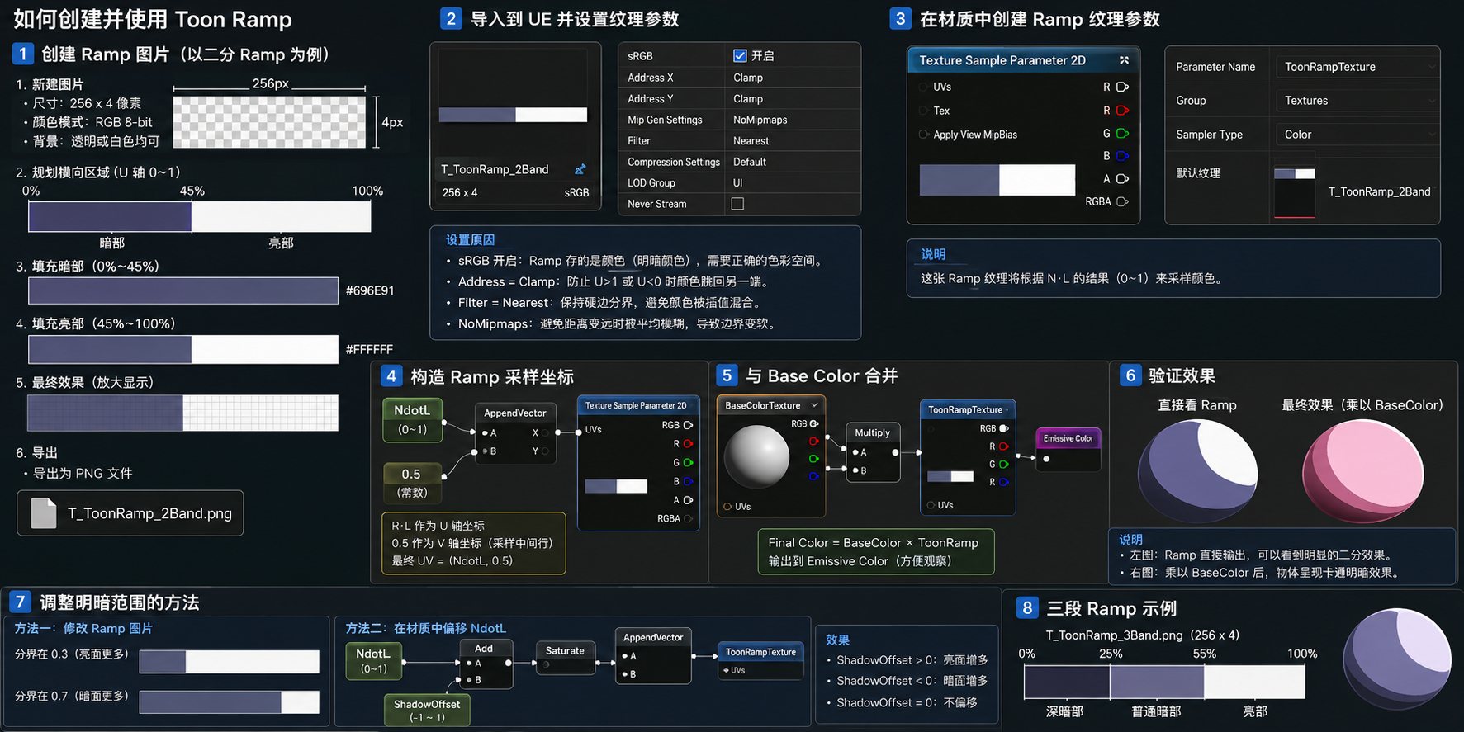Click the sphere preview on the BaseColorTexture node
The image size is (1464, 732).
tap(756, 456)
